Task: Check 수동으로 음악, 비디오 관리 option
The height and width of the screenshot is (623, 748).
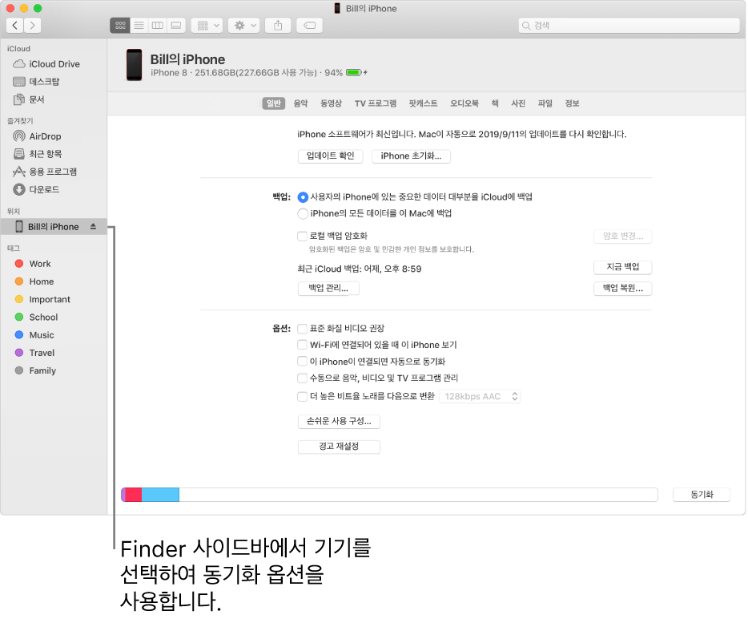Action: click(x=302, y=378)
